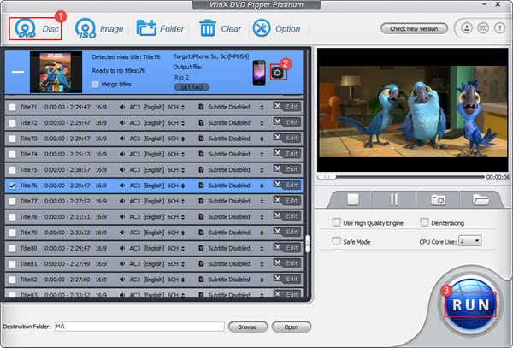Check the Title80 checkbox
This screenshot has width=513, height=348.
point(12,249)
